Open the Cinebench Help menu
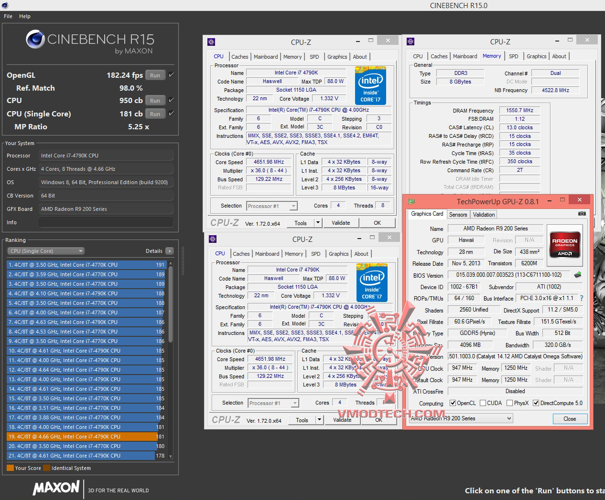Viewport: 605px width, 500px height. click(x=25, y=16)
